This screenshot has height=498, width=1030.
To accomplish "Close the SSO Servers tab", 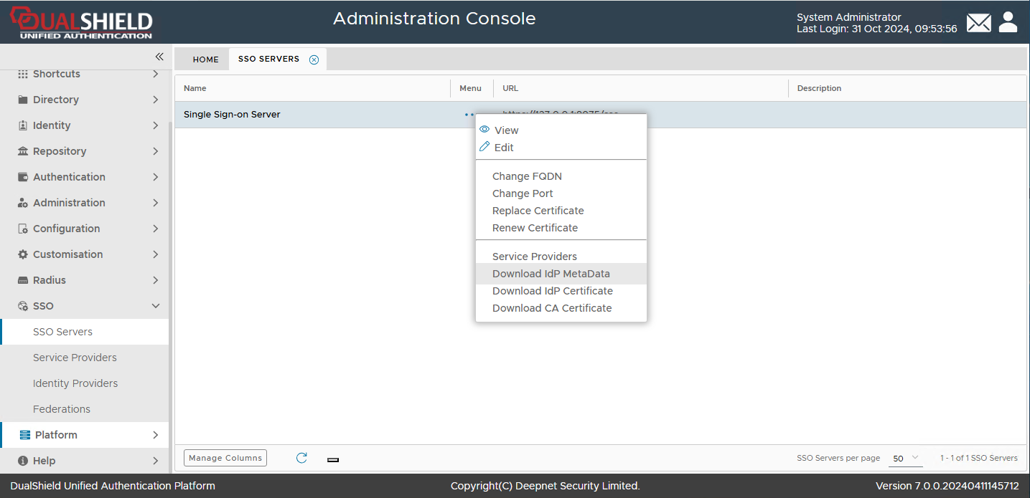I will click(x=314, y=59).
